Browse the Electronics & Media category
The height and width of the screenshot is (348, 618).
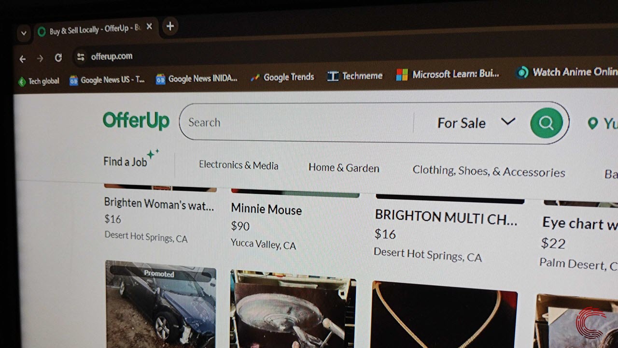coord(239,165)
